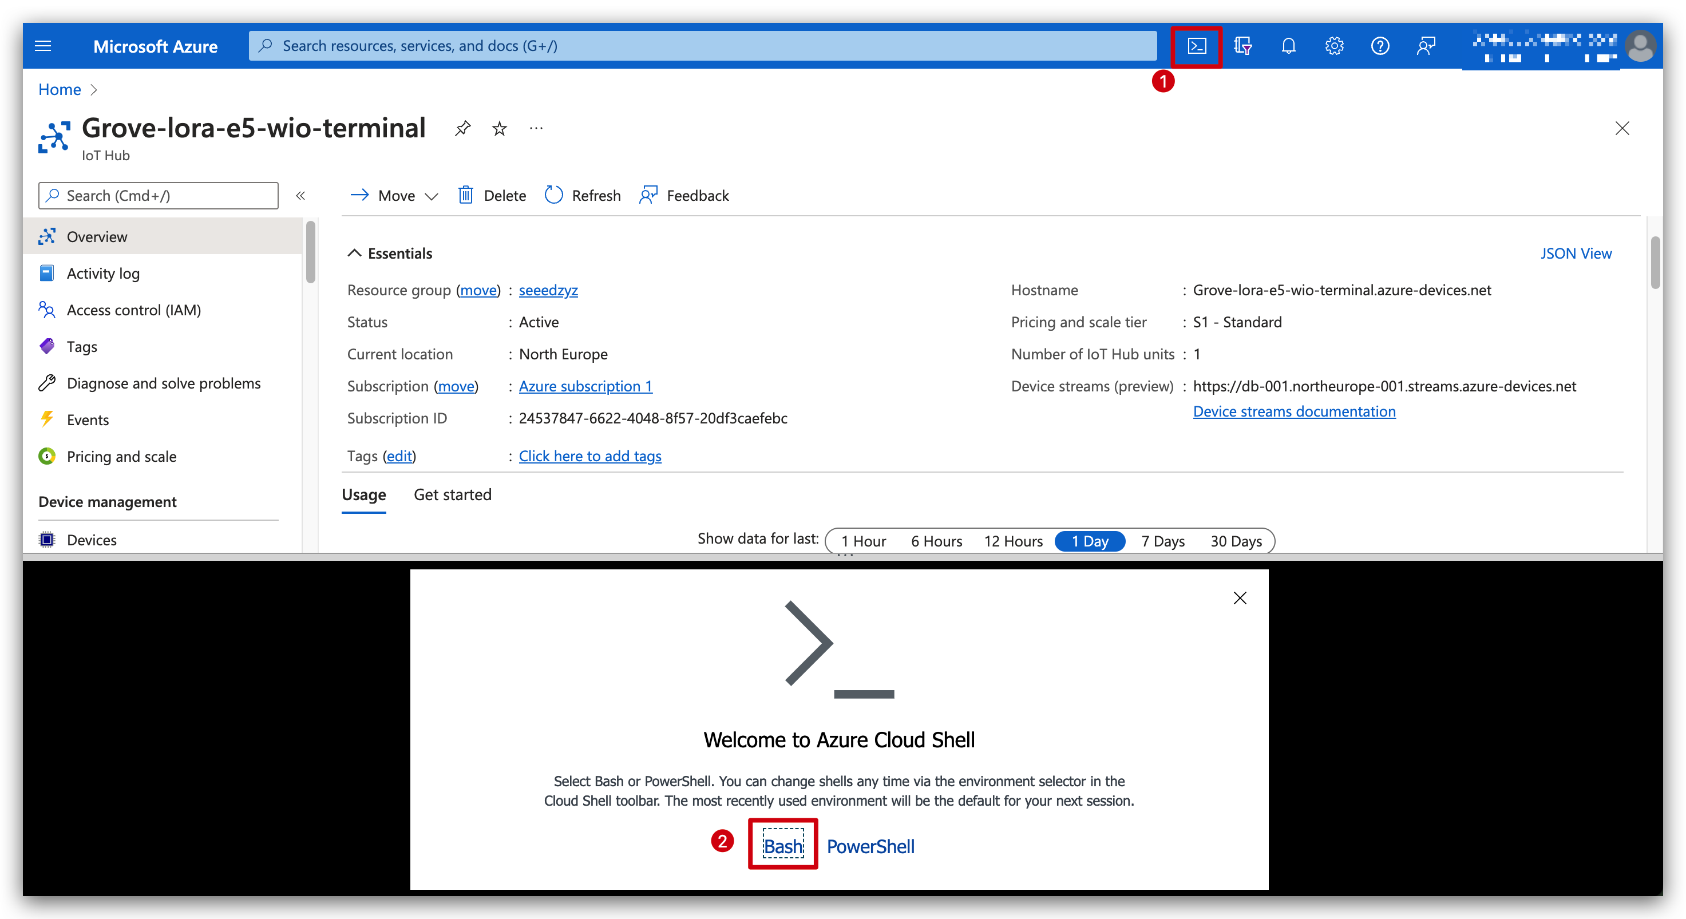Pin the IoT Hub to dashboard

[x=463, y=128]
